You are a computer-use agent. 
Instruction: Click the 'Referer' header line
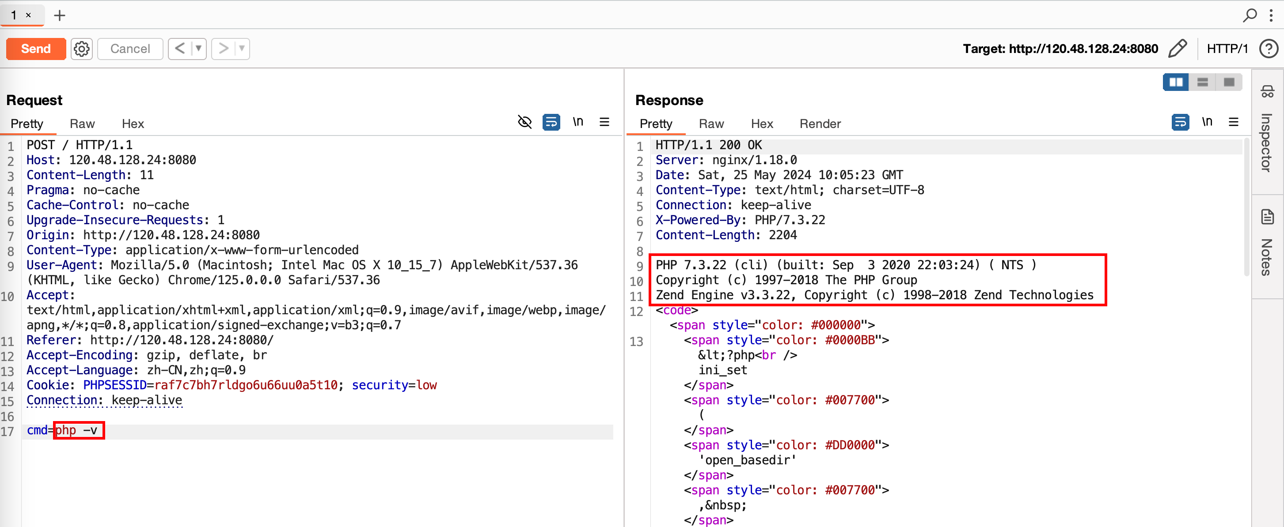[150, 340]
